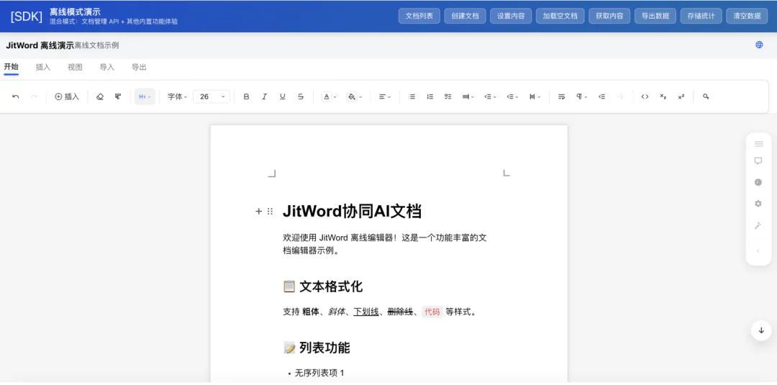The height and width of the screenshot is (385, 777).
Task: Collapse the right sidebar with chevron
Action: [x=758, y=250]
